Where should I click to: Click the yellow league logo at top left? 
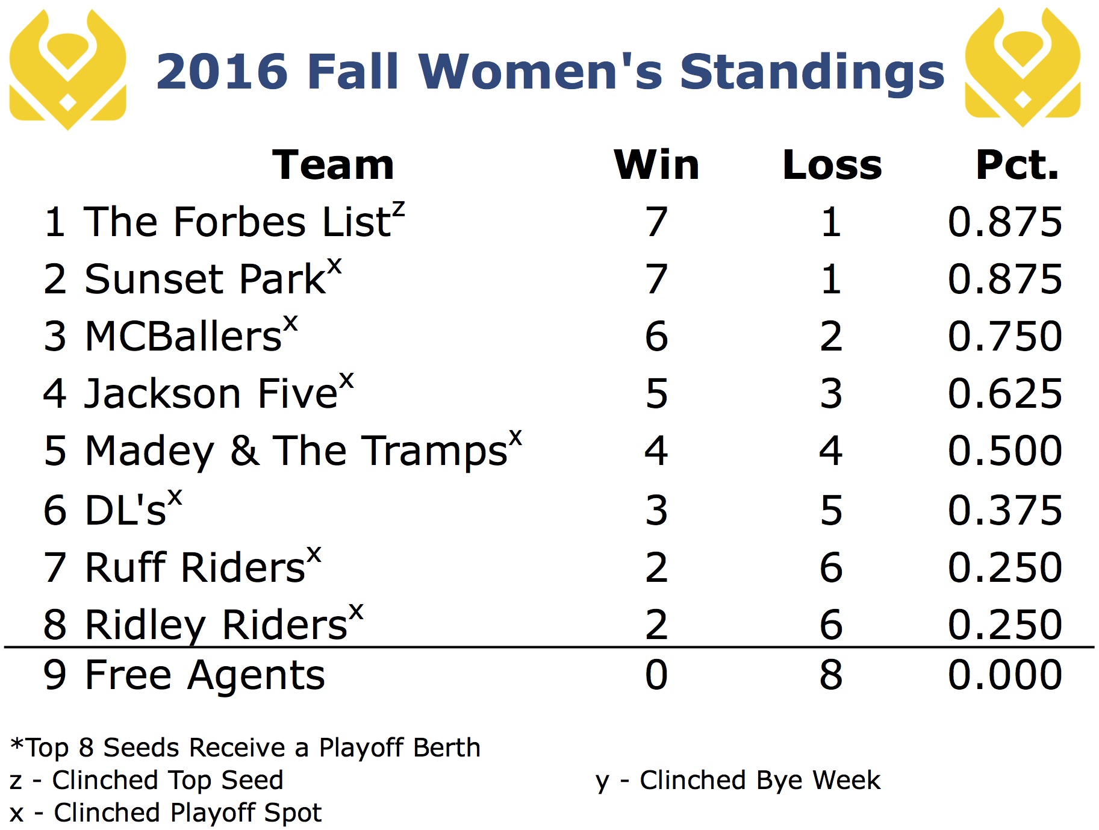click(x=68, y=69)
